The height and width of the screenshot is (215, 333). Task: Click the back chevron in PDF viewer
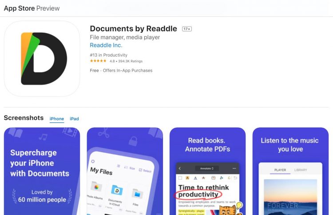coord(180,169)
